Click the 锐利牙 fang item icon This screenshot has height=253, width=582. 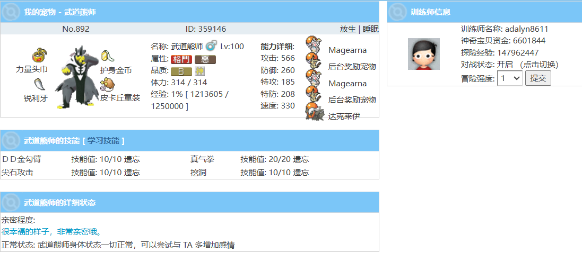tap(40, 84)
